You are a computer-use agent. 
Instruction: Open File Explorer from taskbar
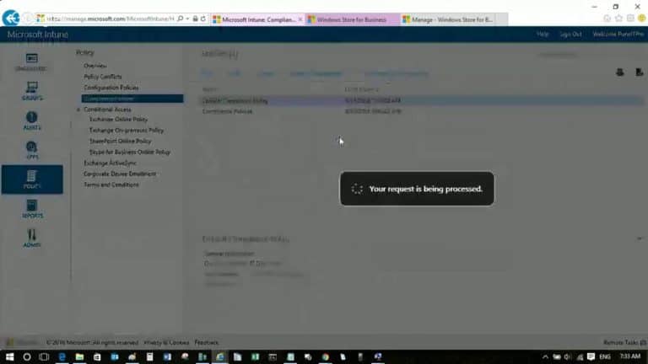coord(79,356)
